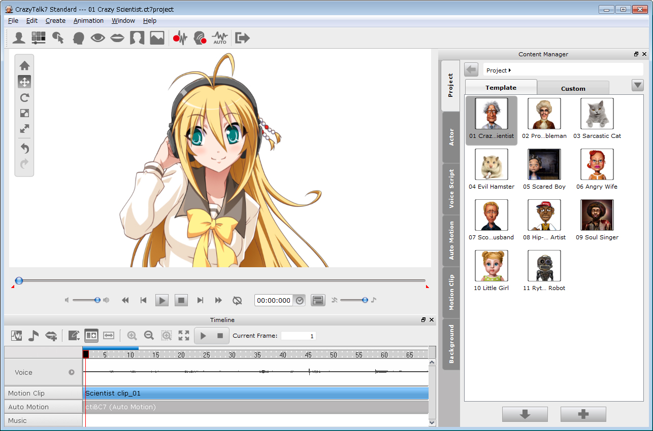The image size is (653, 431).
Task: Click the Export toolbar icon
Action: click(x=243, y=38)
